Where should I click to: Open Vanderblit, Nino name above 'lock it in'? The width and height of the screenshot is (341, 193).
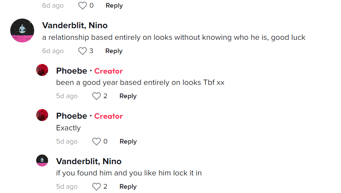pos(89,161)
